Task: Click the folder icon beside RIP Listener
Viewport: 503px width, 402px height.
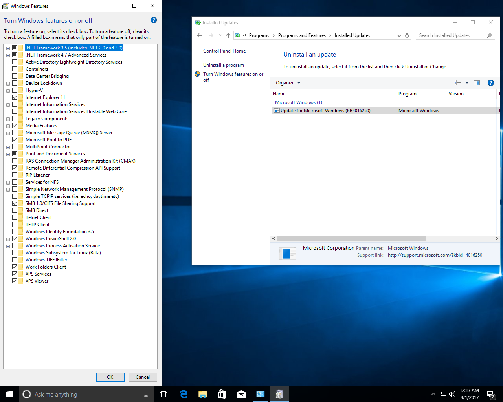Action: 20,175
